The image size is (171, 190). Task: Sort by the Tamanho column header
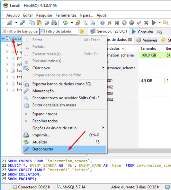click(151, 49)
